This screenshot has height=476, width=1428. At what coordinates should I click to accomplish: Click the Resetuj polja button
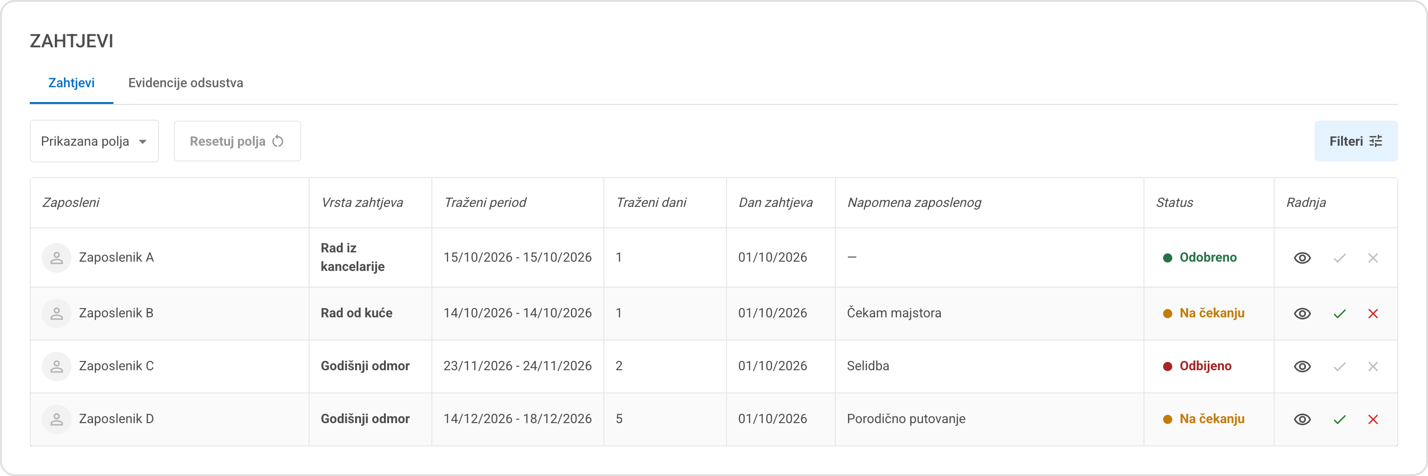[x=237, y=141]
